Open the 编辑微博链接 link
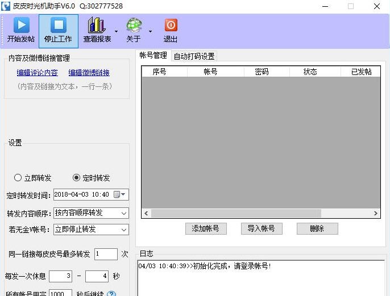Screen dimensions: 390x296 tap(89, 73)
